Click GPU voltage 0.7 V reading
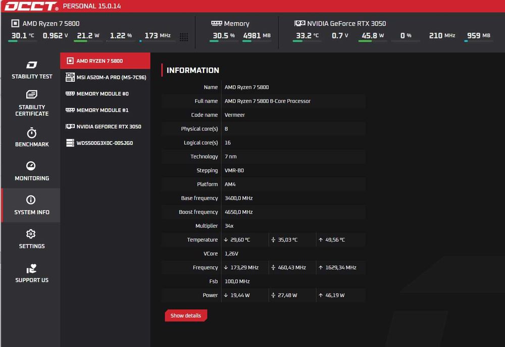Image resolution: width=505 pixels, height=347 pixels. (x=340, y=35)
